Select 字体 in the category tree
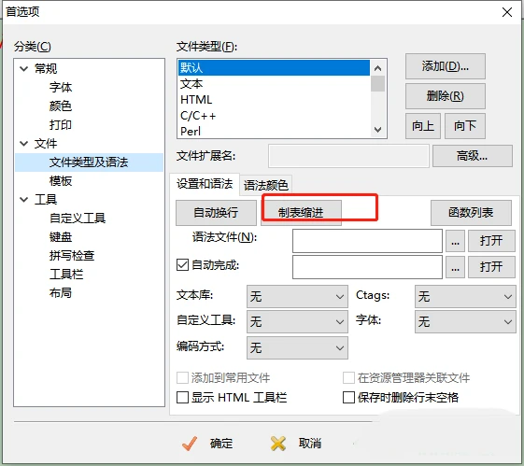Image resolution: width=524 pixels, height=466 pixels. [x=61, y=87]
